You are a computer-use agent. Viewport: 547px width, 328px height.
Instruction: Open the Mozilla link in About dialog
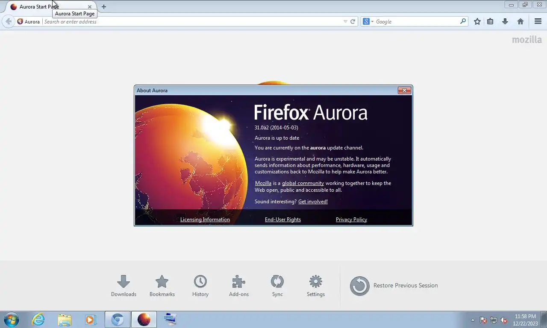tap(263, 183)
